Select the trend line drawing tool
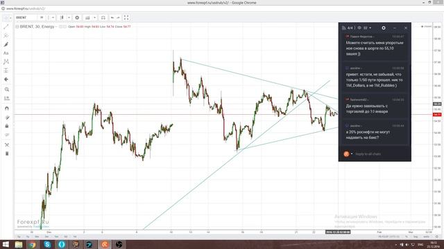Viewport: 444px width, 249px height. point(6,27)
